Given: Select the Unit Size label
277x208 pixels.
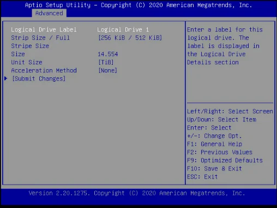Looking at the screenshot, I should click(x=27, y=62).
